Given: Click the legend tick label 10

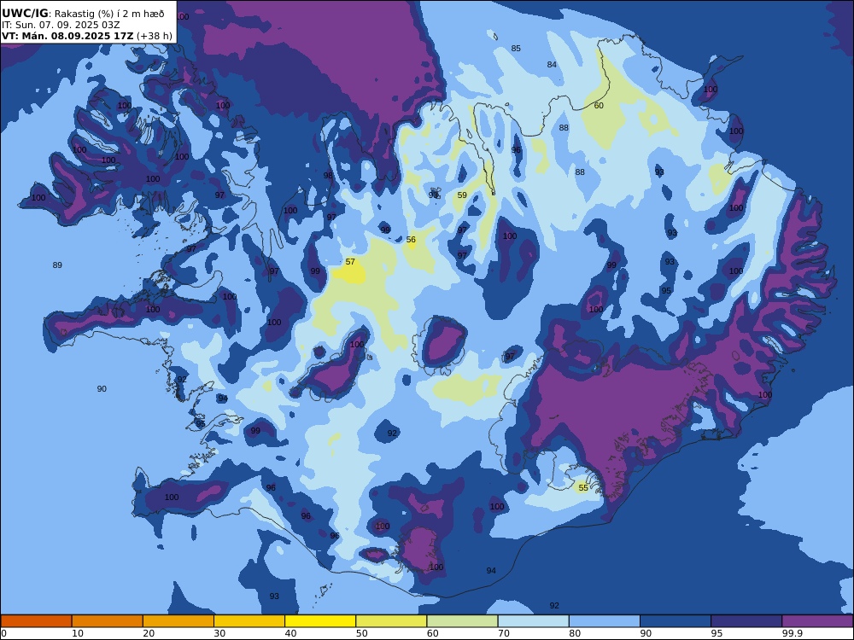Looking at the screenshot, I should [78, 633].
